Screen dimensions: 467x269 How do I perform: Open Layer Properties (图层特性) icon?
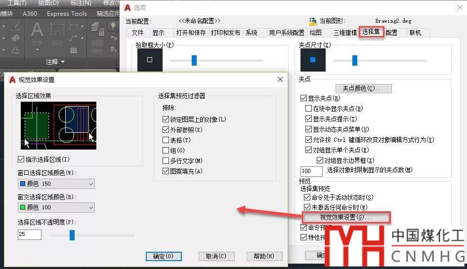(x=97, y=30)
